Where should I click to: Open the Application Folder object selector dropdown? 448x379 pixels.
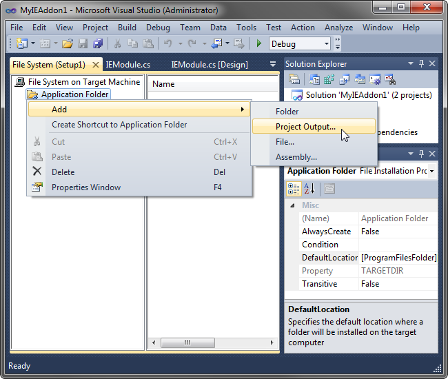pos(431,171)
